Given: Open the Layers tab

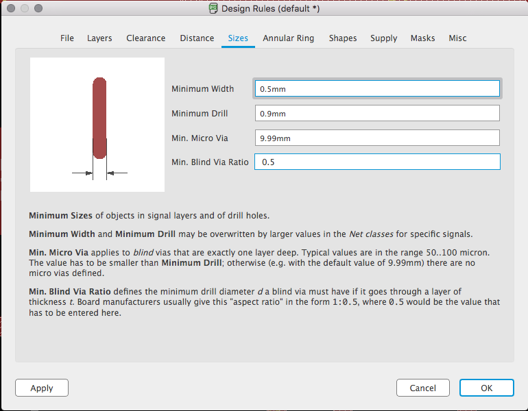Looking at the screenshot, I should pos(99,38).
